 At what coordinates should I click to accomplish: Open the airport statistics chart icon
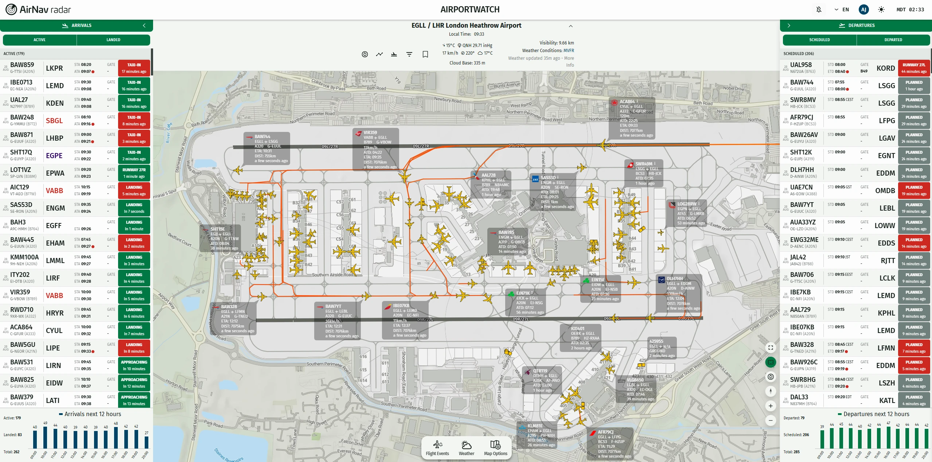click(x=379, y=54)
